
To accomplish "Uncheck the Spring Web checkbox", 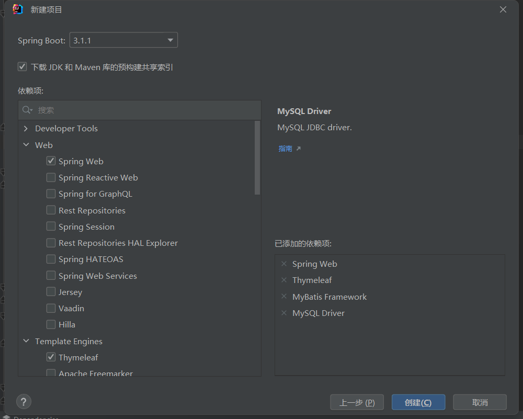I will click(51, 161).
